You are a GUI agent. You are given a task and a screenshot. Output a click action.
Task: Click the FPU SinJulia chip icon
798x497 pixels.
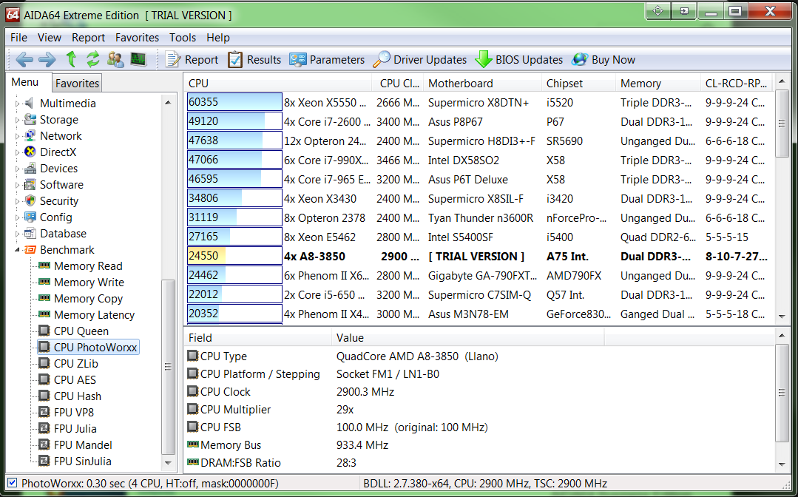(x=44, y=461)
